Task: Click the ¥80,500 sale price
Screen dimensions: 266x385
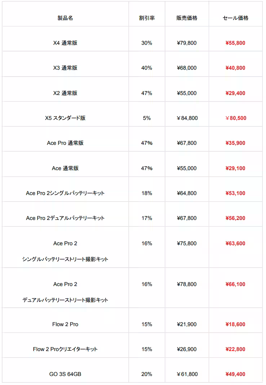Action: 235,118
